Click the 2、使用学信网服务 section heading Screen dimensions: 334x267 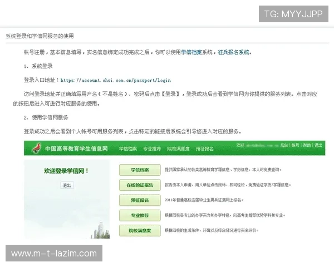pyautogui.click(x=46, y=117)
